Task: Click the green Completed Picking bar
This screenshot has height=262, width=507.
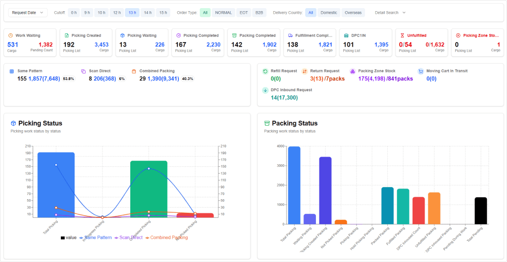Action: click(x=149, y=189)
